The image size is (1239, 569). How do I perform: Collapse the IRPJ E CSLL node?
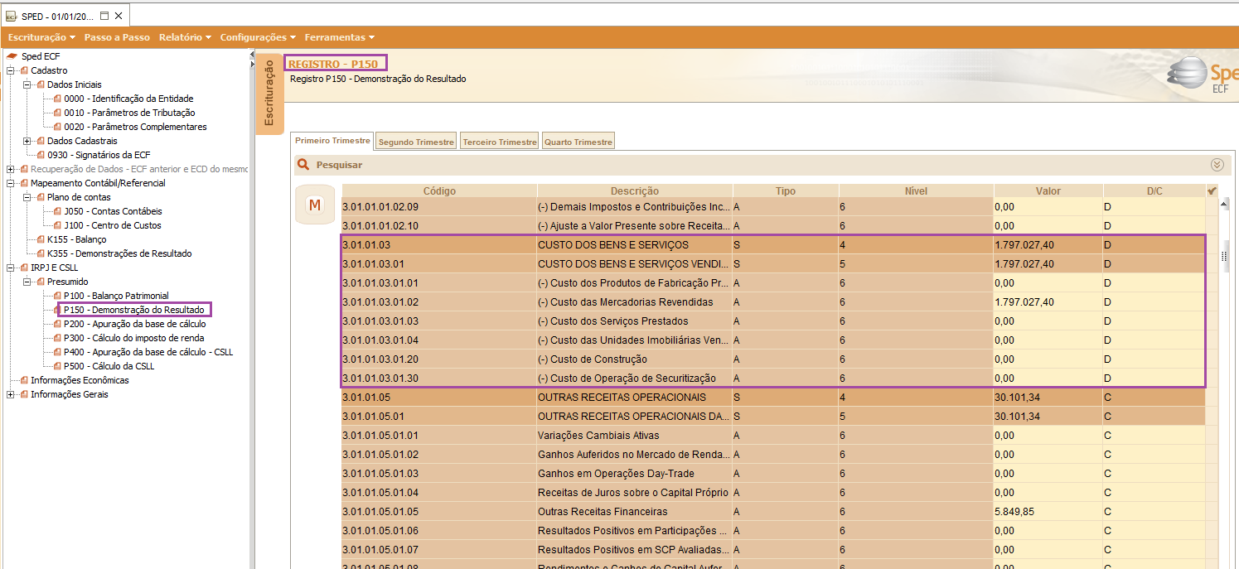click(x=12, y=268)
